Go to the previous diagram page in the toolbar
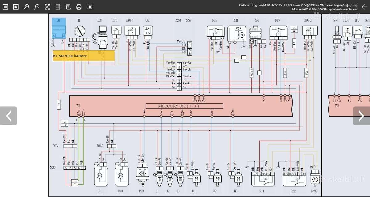The image size is (370, 197). 6,7
